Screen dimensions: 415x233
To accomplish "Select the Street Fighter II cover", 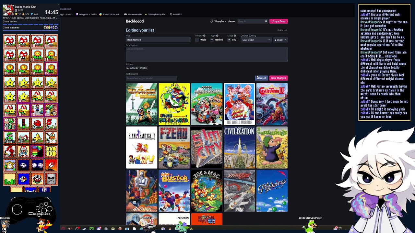I will (239, 104).
